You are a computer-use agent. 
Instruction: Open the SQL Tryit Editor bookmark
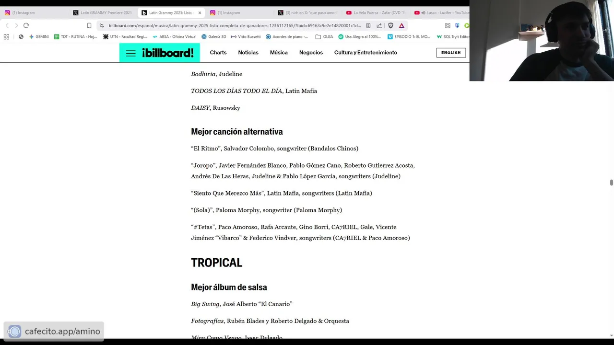pos(453,36)
